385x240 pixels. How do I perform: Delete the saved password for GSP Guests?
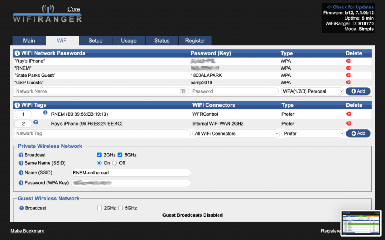(348, 82)
